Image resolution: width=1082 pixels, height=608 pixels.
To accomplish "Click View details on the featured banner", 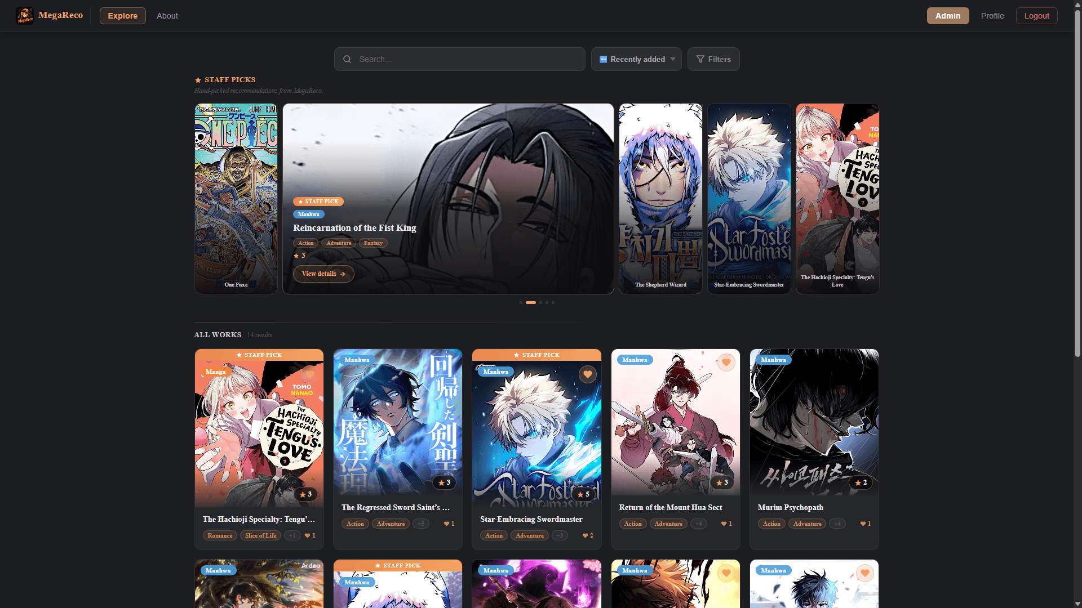I will (323, 274).
